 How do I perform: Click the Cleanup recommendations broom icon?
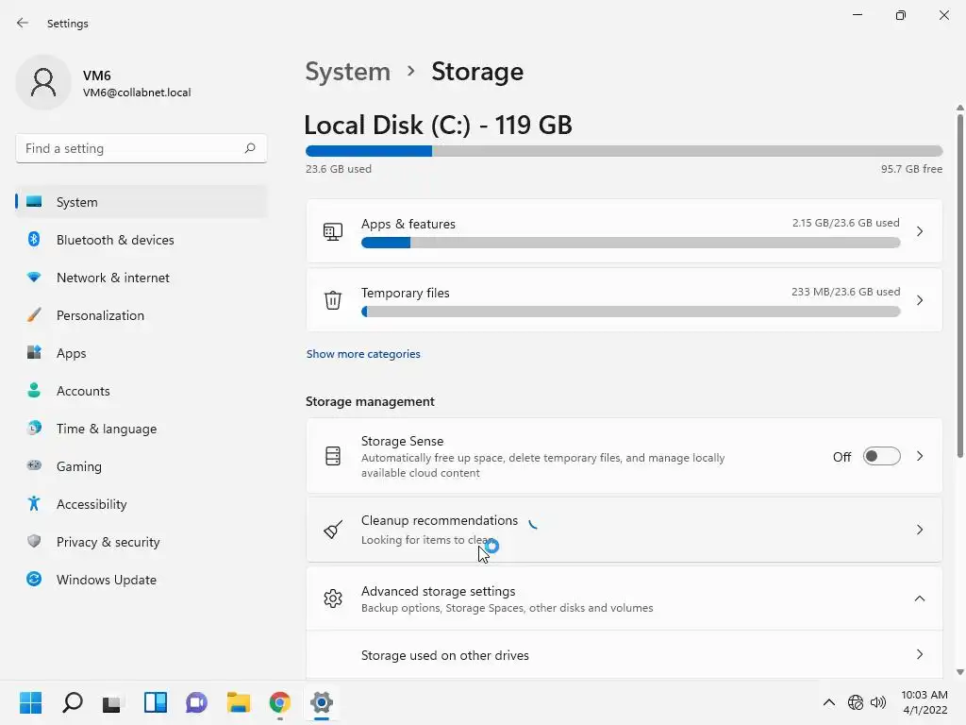click(333, 530)
